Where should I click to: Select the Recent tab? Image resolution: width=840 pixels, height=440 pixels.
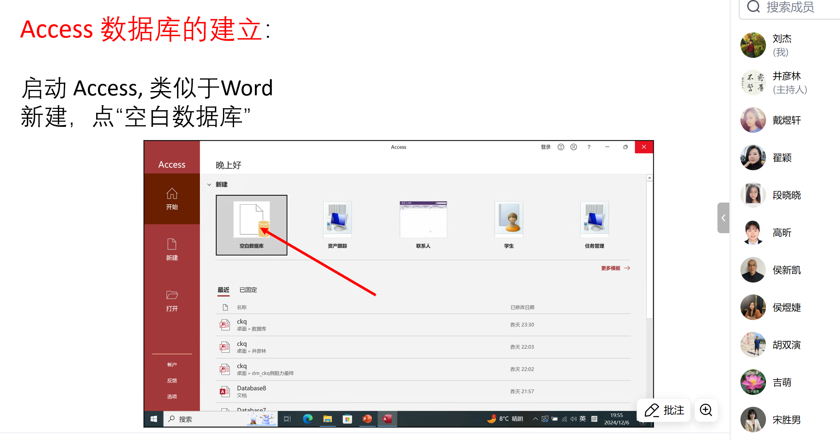[223, 290]
